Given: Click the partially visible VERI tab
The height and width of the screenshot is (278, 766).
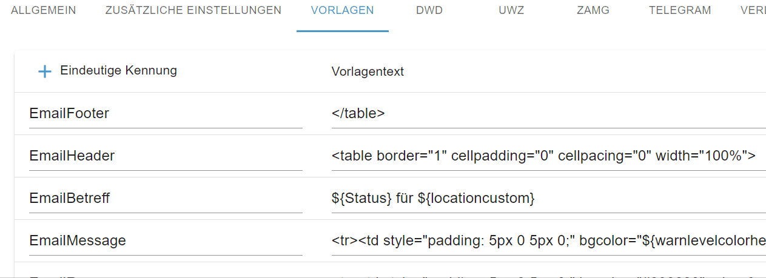Looking at the screenshot, I should [x=753, y=10].
